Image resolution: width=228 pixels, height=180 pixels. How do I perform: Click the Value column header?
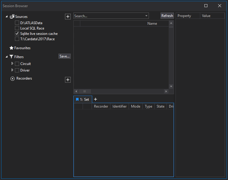coord(212,16)
